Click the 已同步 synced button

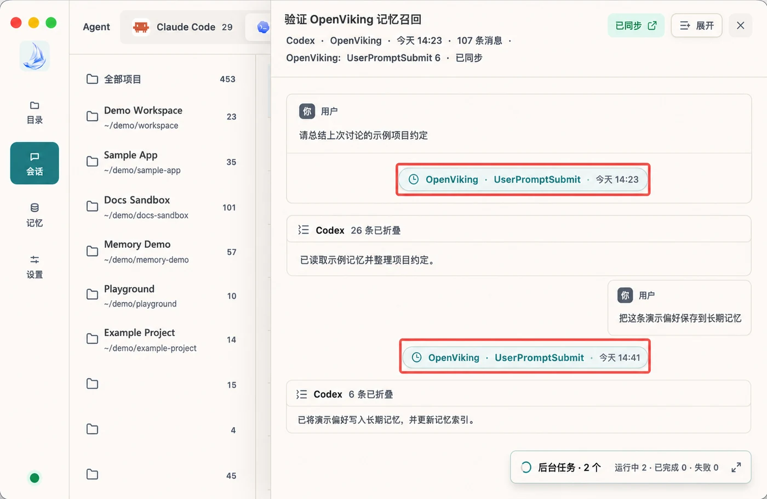point(636,26)
